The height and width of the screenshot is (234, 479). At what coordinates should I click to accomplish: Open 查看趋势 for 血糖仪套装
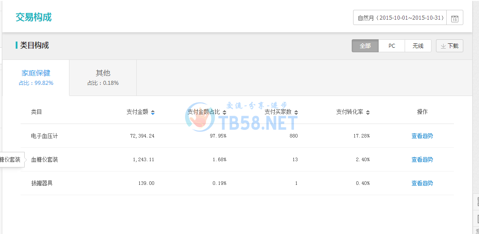point(422,159)
